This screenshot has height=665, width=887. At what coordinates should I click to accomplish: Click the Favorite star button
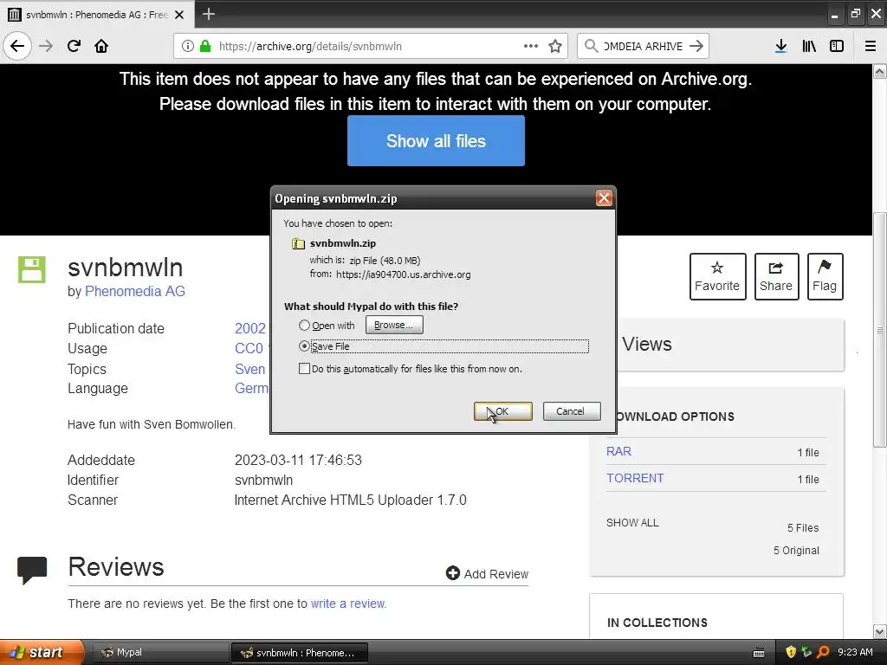click(x=717, y=276)
